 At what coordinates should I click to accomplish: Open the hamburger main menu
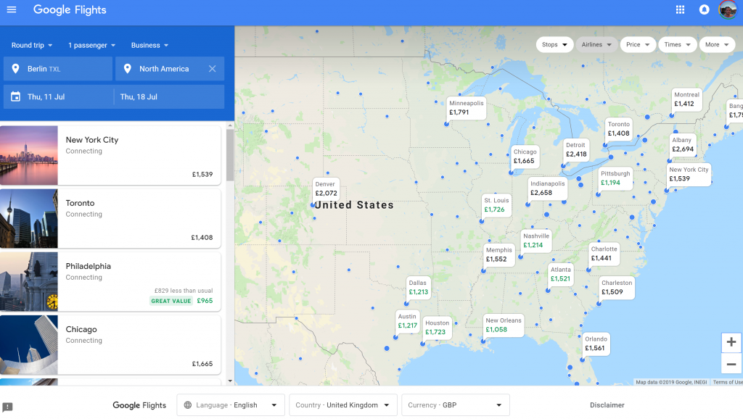point(12,10)
